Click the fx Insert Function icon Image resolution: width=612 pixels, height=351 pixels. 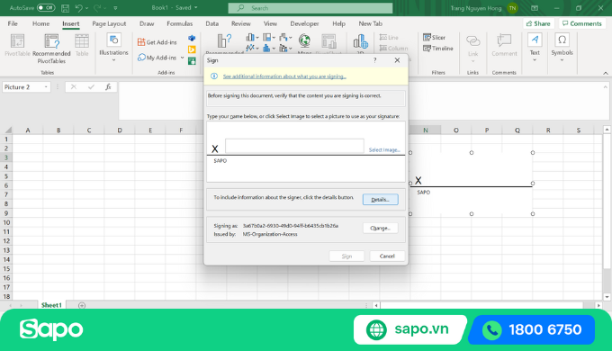click(x=108, y=87)
